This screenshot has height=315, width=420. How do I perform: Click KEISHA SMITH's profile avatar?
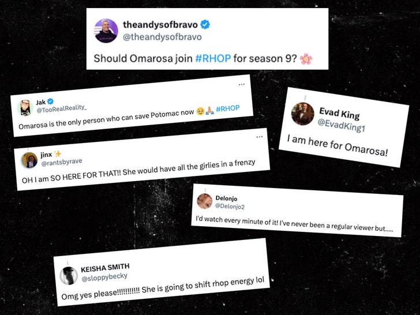coord(69,276)
